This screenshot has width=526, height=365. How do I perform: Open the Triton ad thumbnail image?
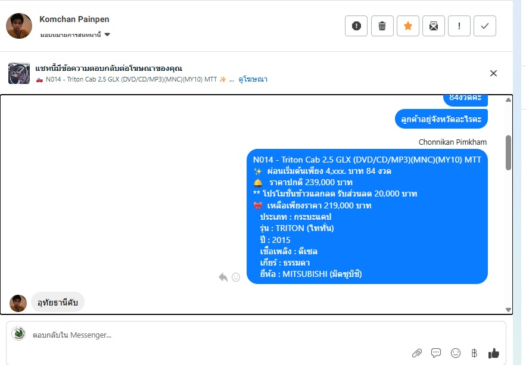pos(19,73)
